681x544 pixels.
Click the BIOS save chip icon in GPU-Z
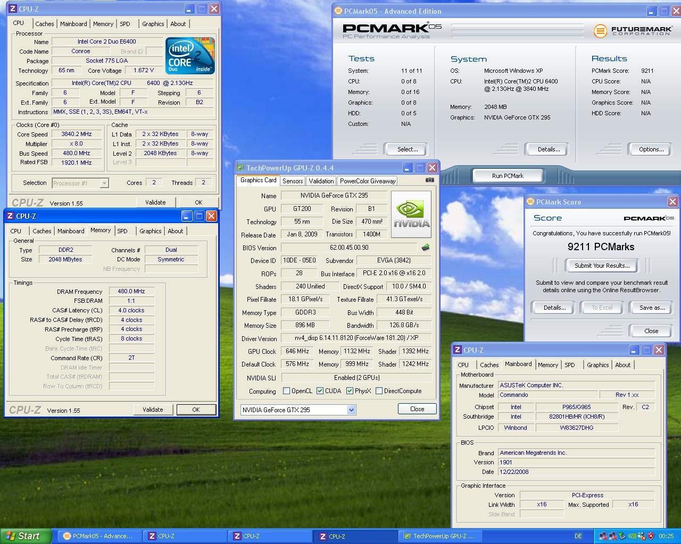[x=425, y=247]
